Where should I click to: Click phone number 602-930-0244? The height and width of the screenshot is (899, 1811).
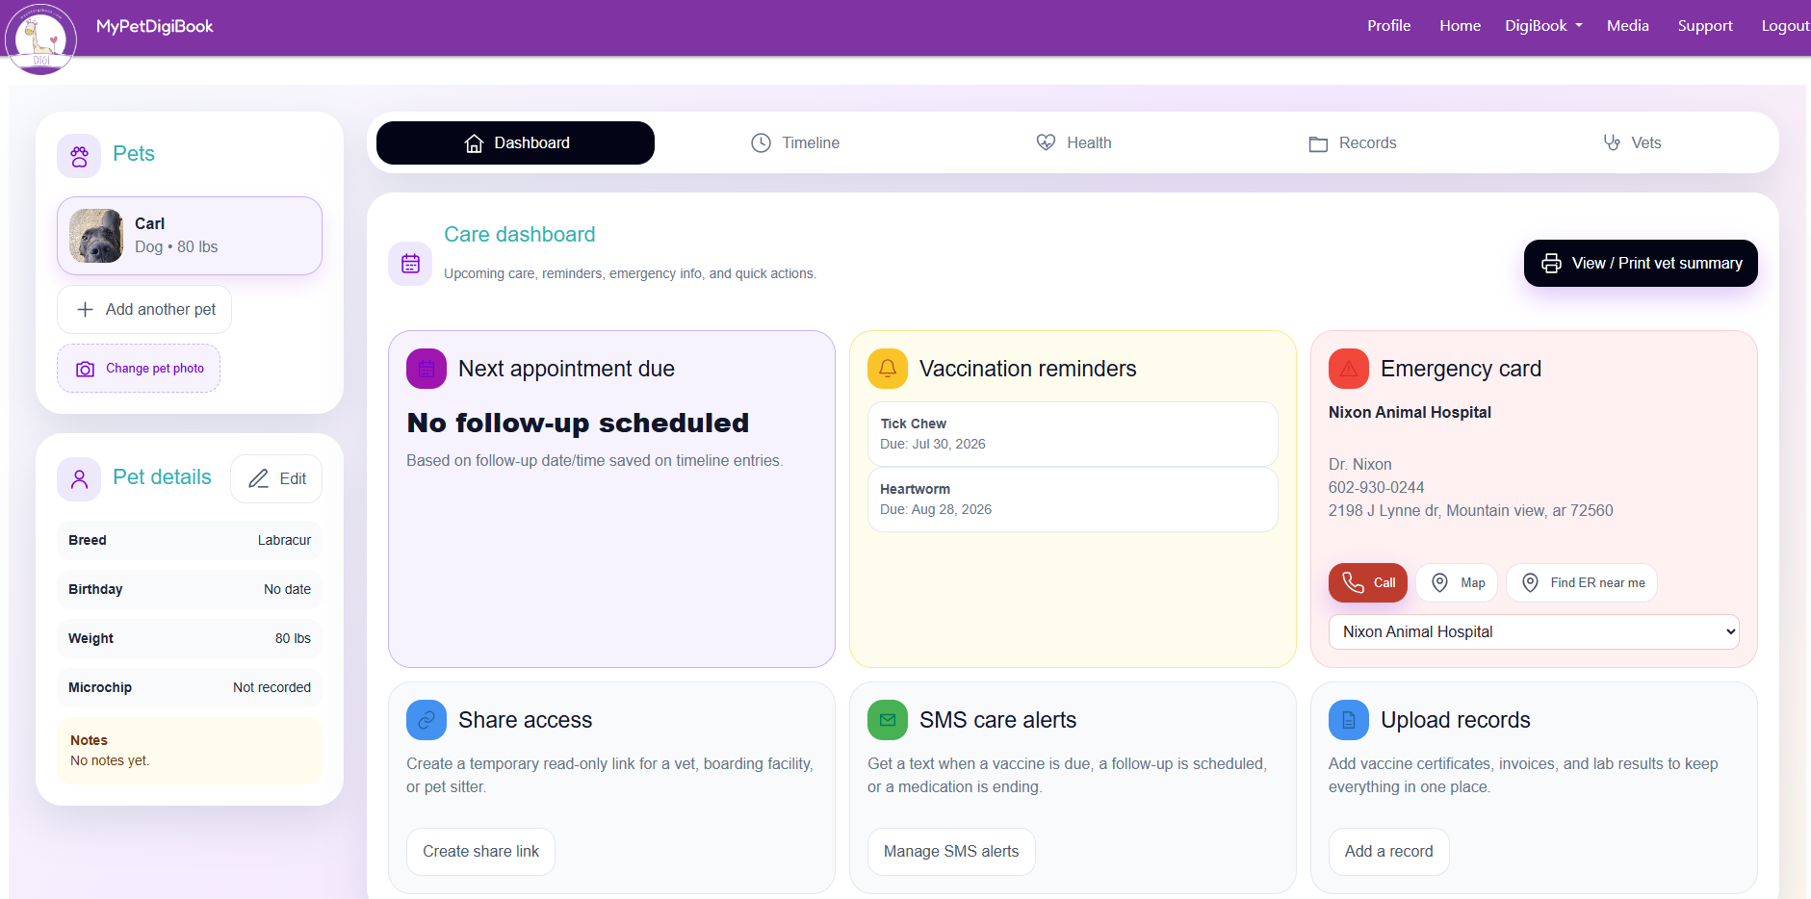tap(1376, 488)
